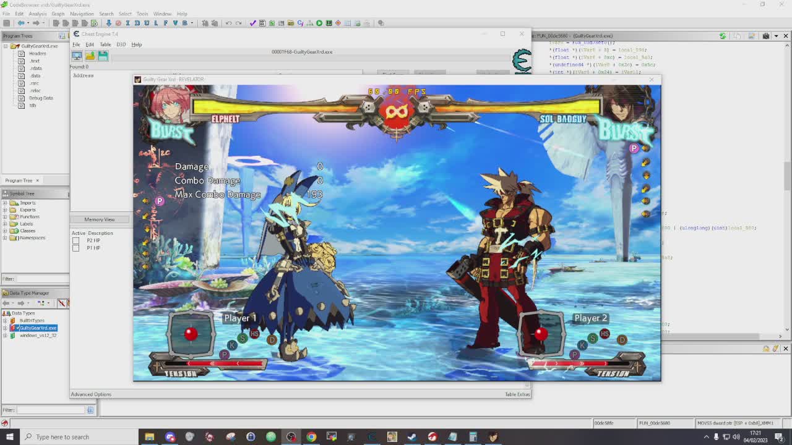Viewport: 792px width, 445px height.
Task: Open Ghidra Navigation menu
Action: [82, 14]
